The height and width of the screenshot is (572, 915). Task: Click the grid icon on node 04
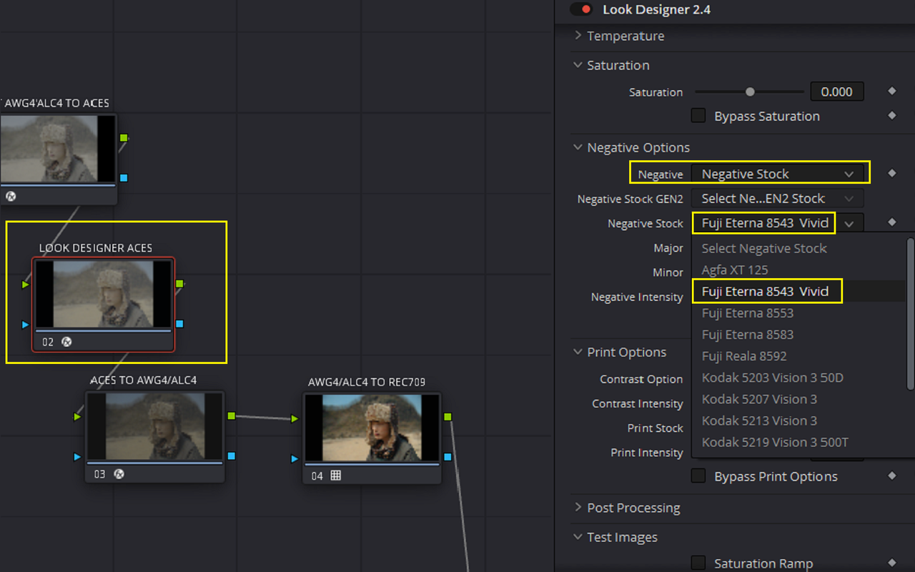pyautogui.click(x=335, y=475)
